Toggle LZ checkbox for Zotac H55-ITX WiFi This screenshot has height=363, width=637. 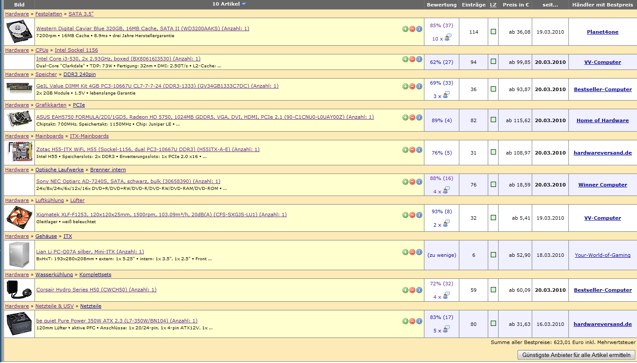tap(493, 152)
